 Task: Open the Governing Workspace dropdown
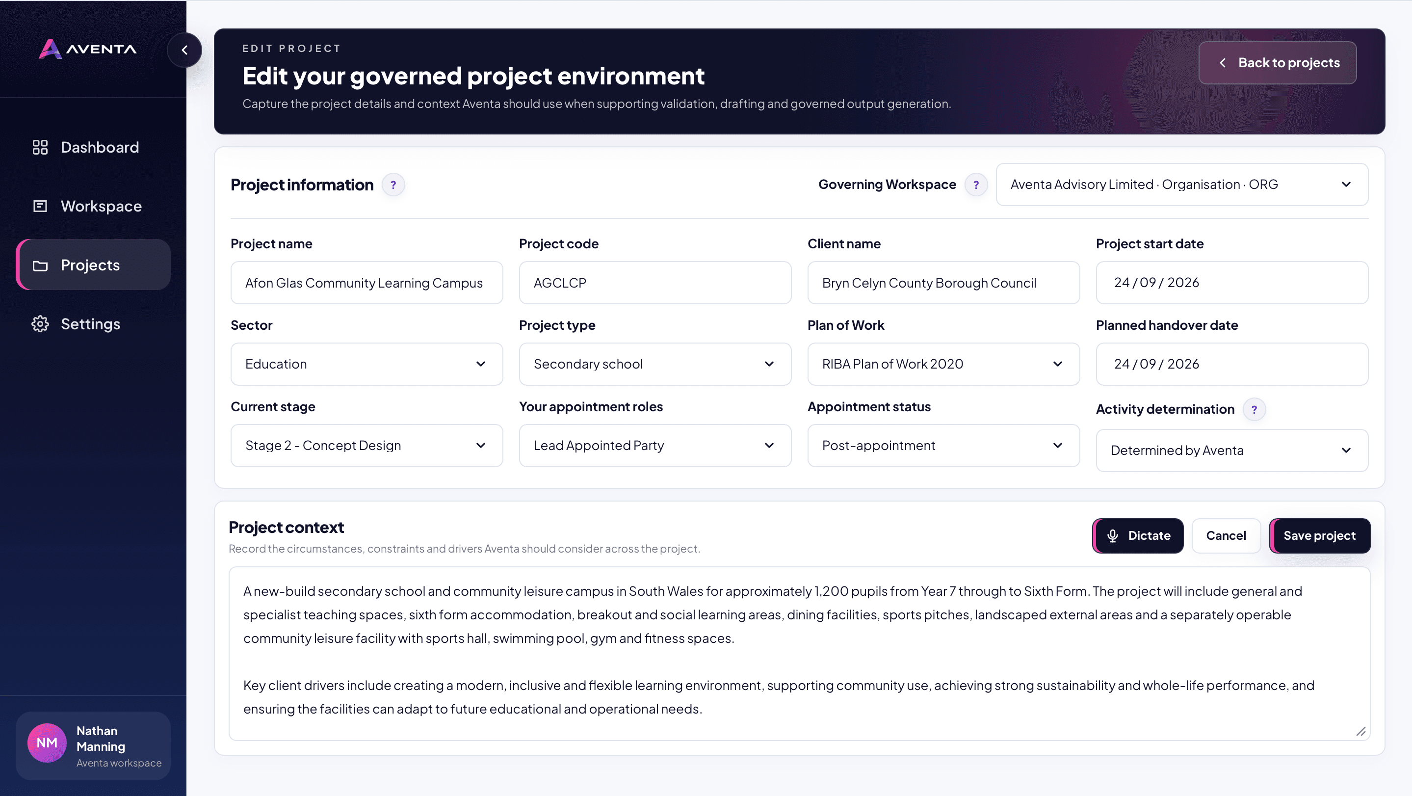coord(1182,185)
